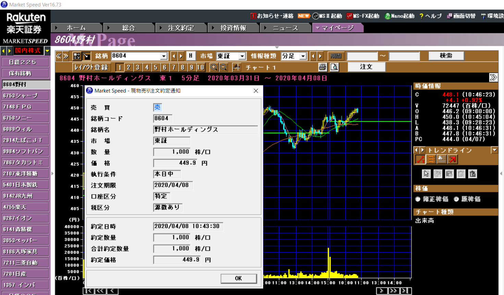
Task: Open the 投資情報 tab
Action: point(233,28)
